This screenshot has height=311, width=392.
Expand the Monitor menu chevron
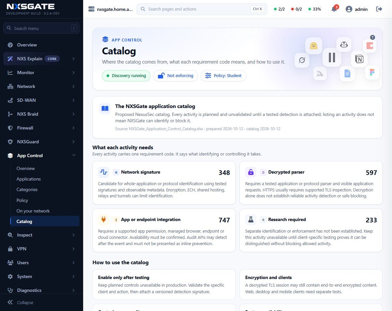click(x=74, y=72)
